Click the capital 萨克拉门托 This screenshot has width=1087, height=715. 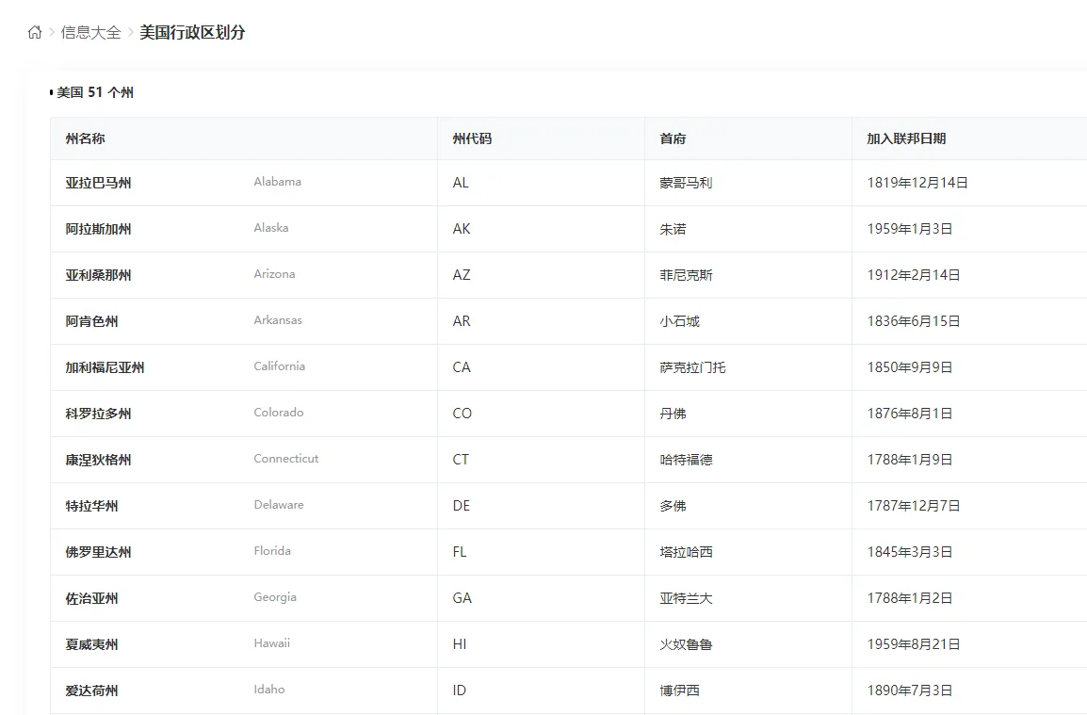coord(692,367)
